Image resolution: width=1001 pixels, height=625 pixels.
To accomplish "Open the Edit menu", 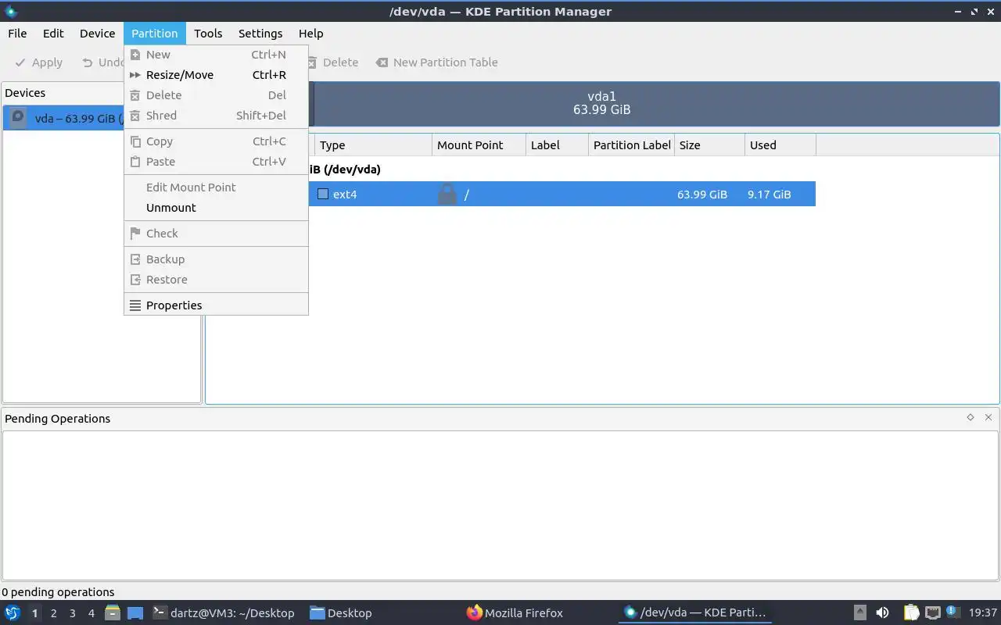I will tap(53, 34).
